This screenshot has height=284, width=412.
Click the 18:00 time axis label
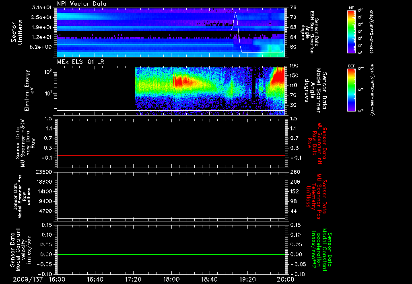click(x=171, y=279)
